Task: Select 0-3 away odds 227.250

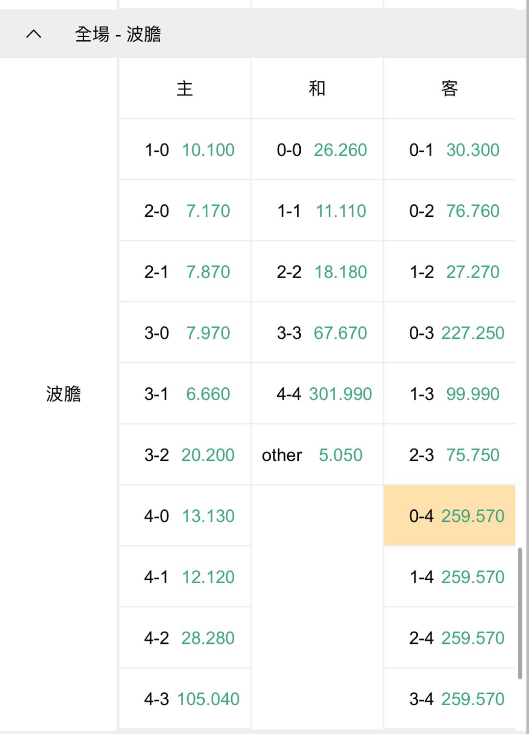Action: tap(450, 332)
